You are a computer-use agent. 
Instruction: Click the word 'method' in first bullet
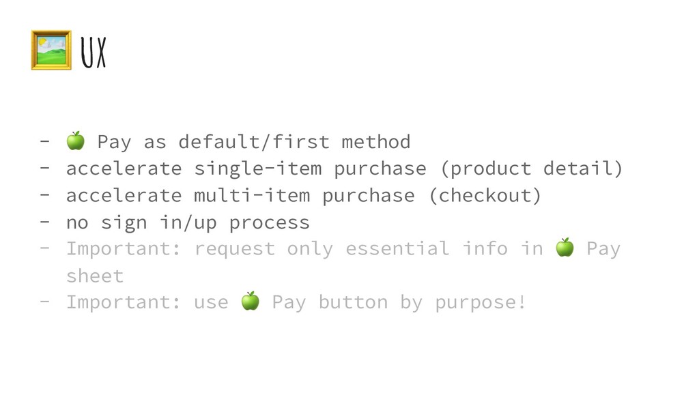coord(376,142)
